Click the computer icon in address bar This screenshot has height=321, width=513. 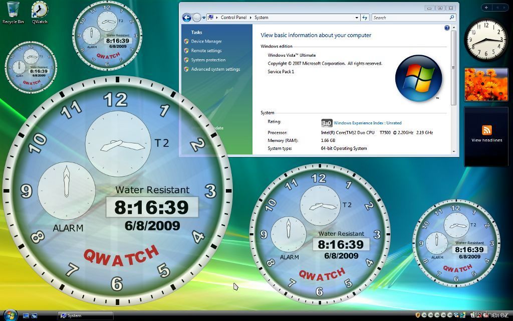[x=211, y=18]
